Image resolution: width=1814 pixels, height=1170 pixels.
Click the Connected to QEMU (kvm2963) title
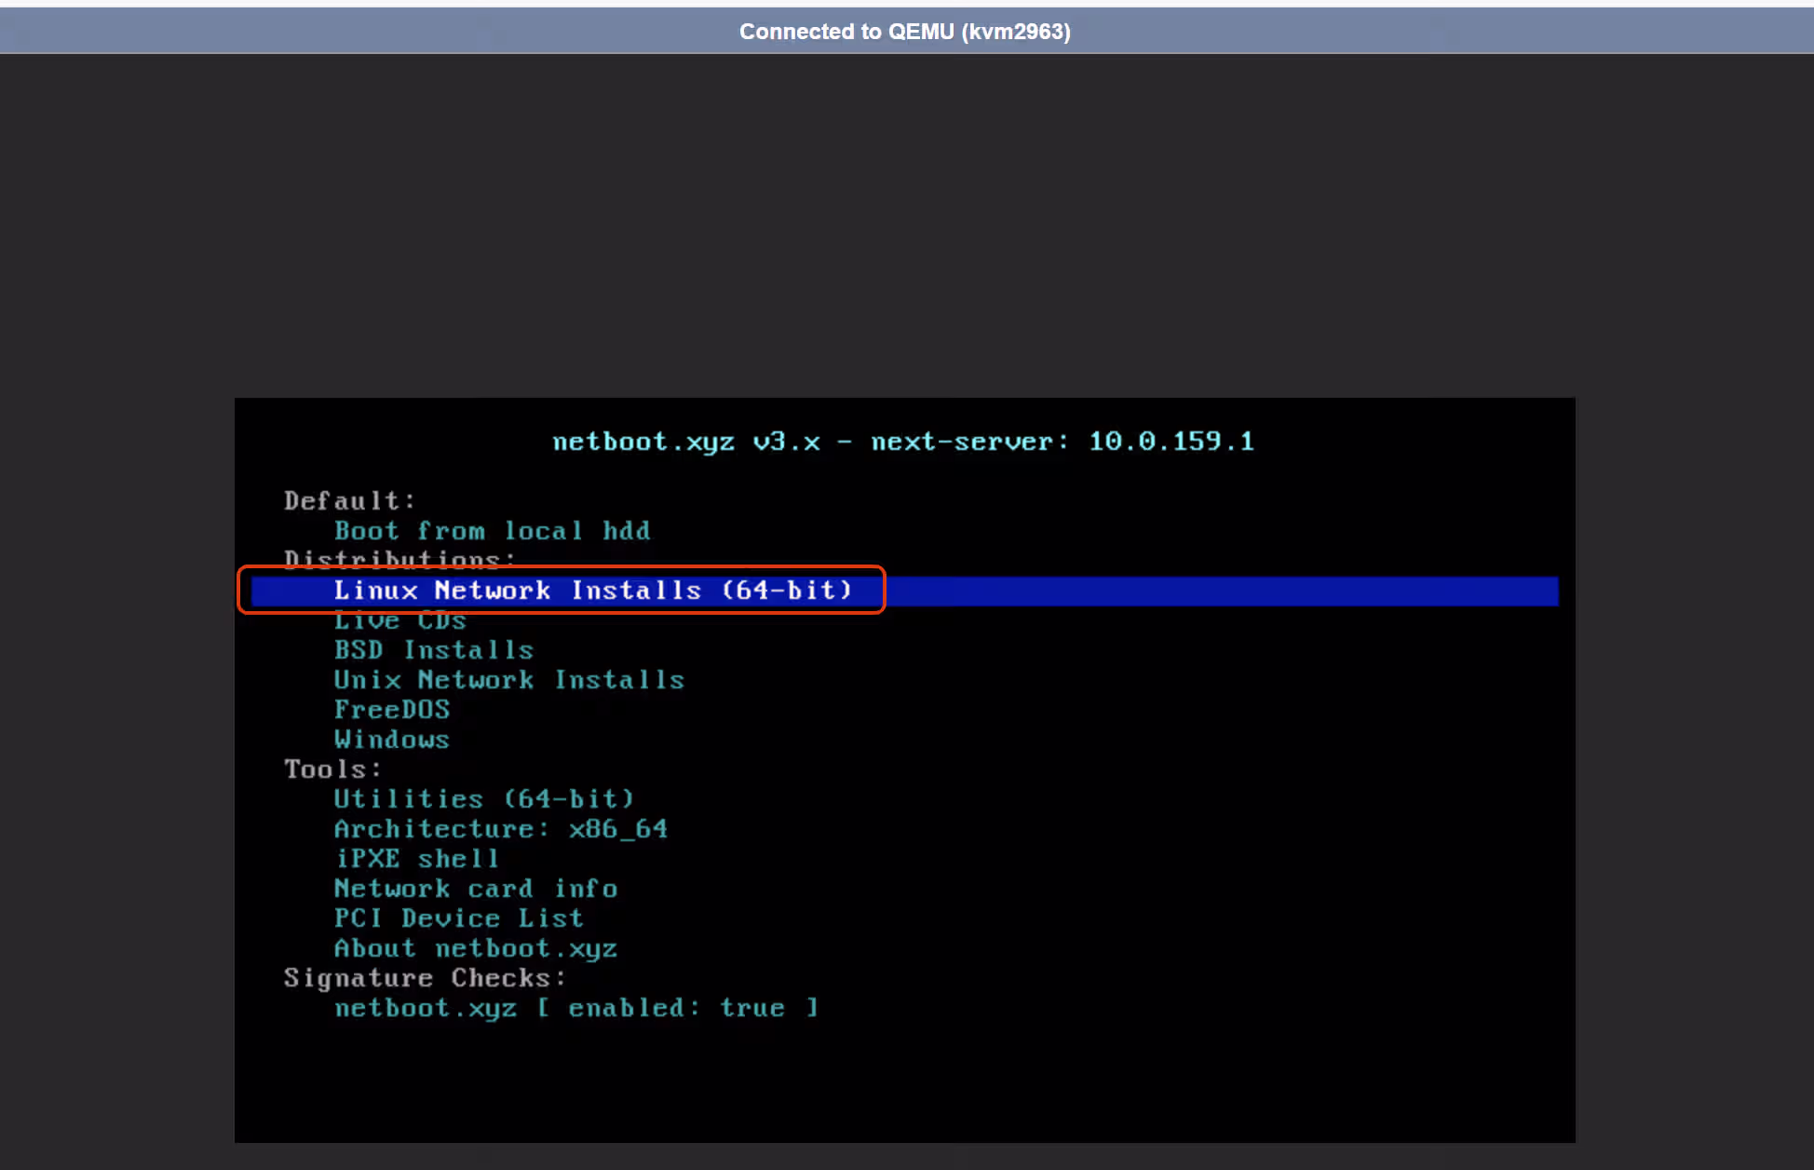coord(905,32)
